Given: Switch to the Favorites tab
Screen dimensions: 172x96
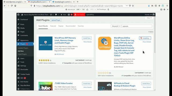Looking at the screenshot, I should pyautogui.click(x=81, y=26).
